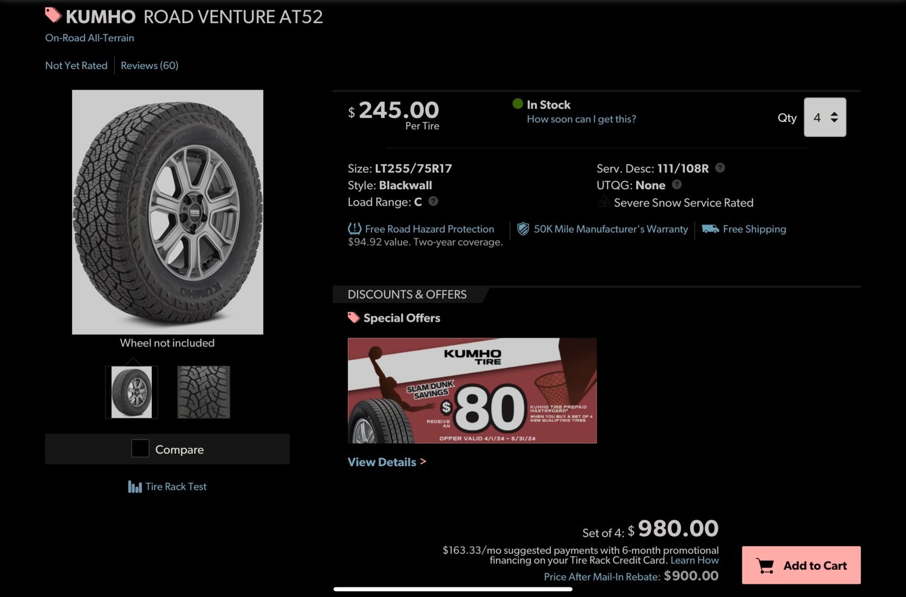Open help icon next to UTQG None
Screen dimensions: 906x597
[x=677, y=184]
